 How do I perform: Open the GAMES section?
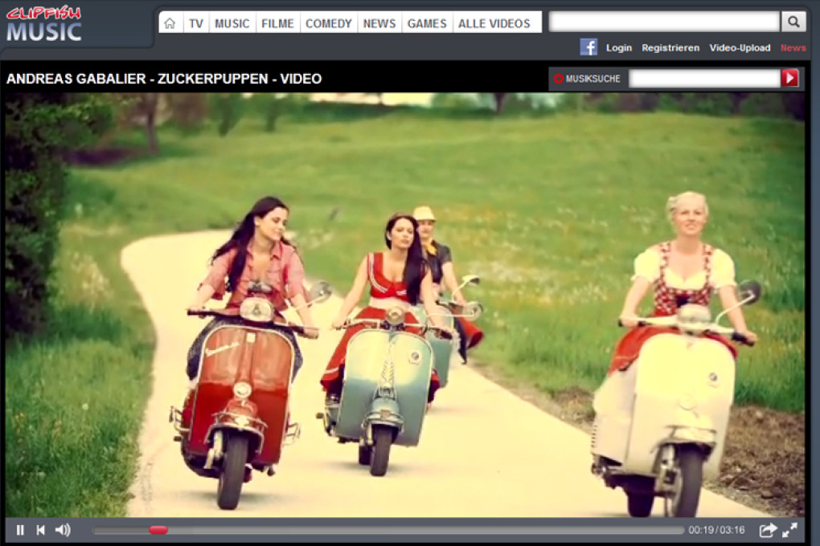(x=427, y=23)
